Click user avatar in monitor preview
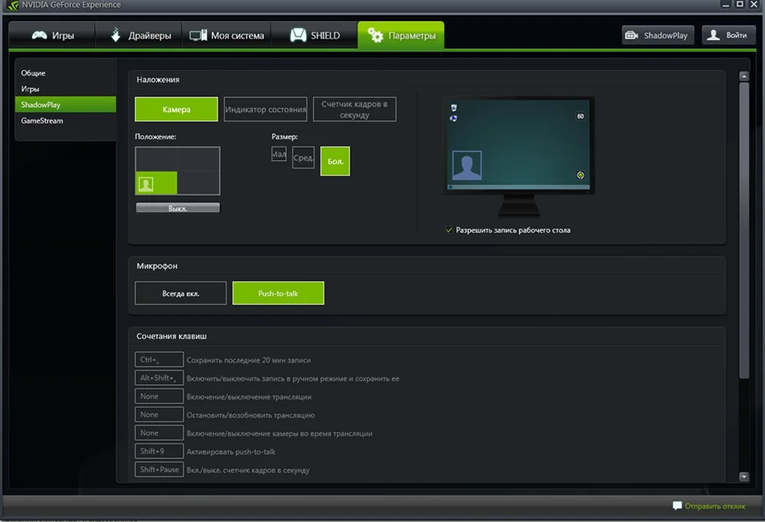Viewport: 765px width, 522px height. (467, 165)
